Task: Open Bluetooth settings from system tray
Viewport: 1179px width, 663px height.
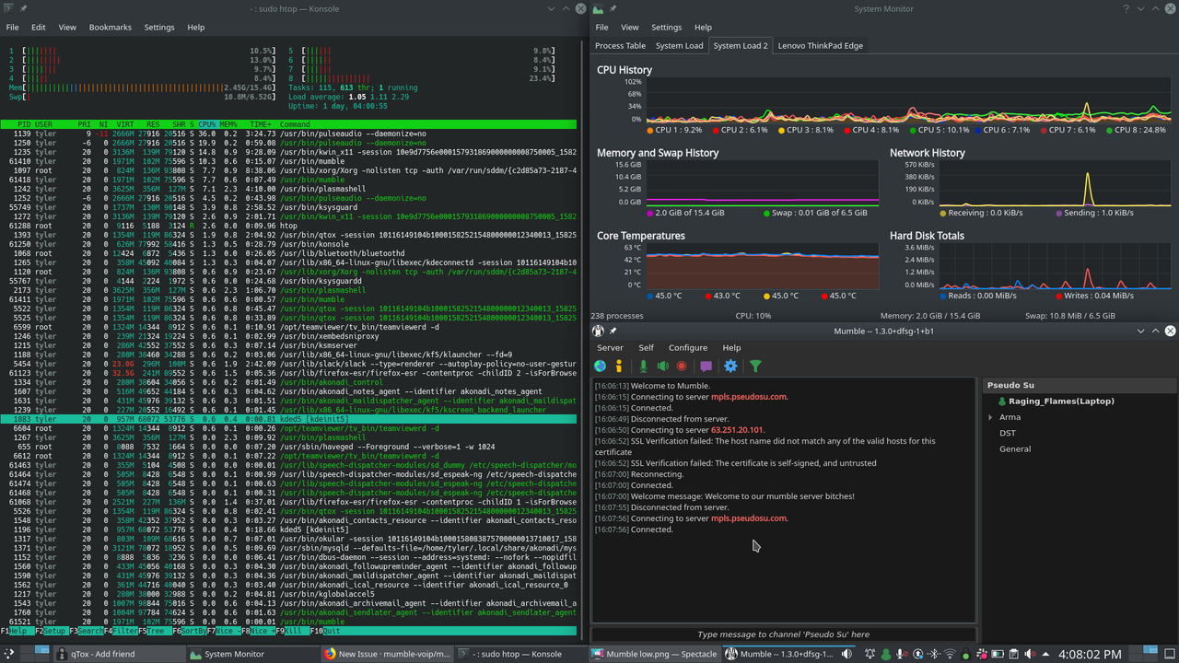Action: [x=934, y=654]
